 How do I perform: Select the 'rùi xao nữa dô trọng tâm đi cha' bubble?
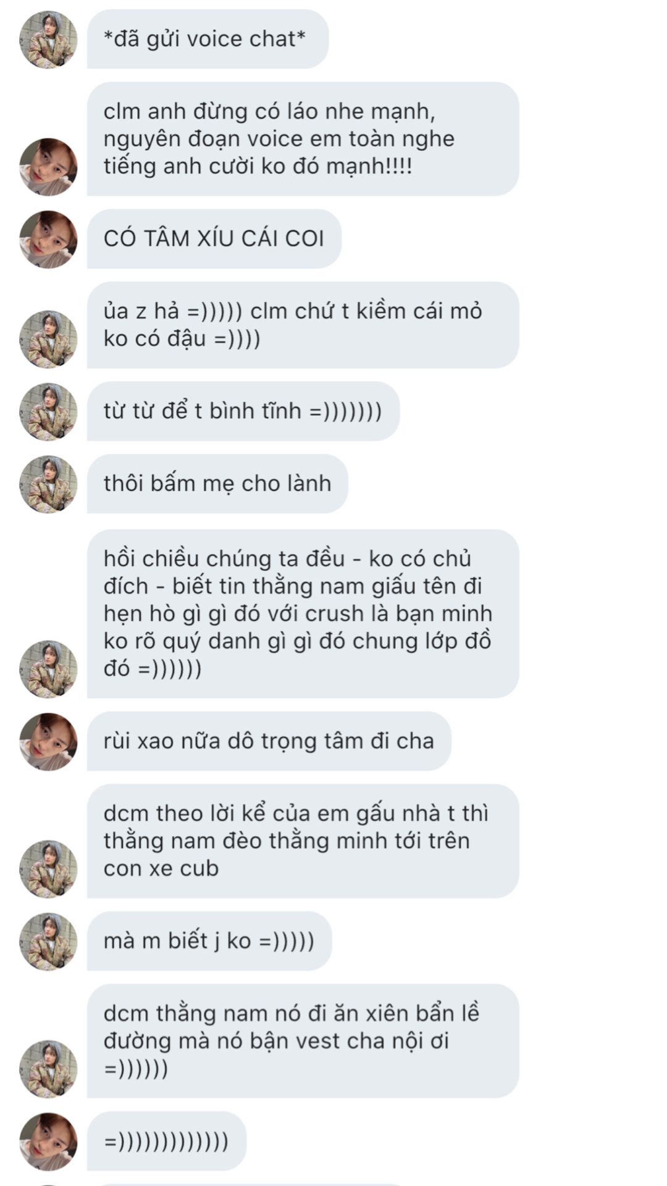[269, 741]
